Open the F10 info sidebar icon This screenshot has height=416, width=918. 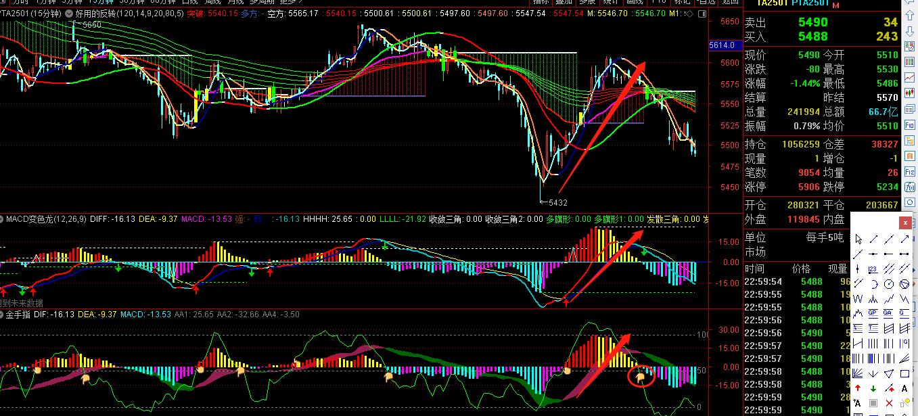coord(910,126)
